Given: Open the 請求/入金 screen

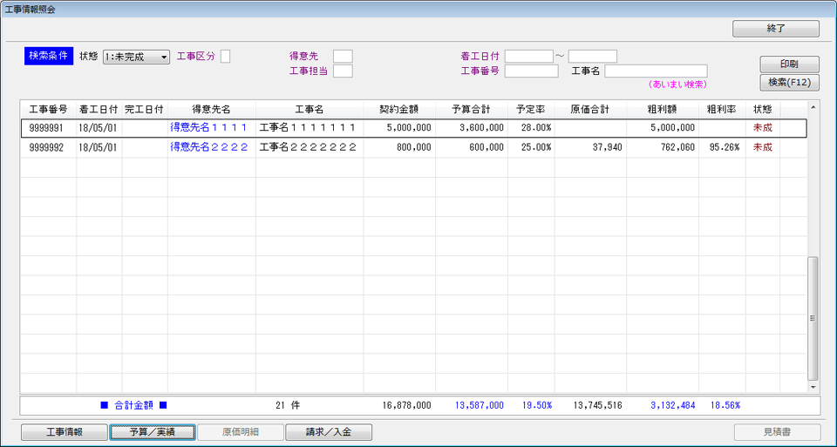Looking at the screenshot, I should [x=328, y=432].
